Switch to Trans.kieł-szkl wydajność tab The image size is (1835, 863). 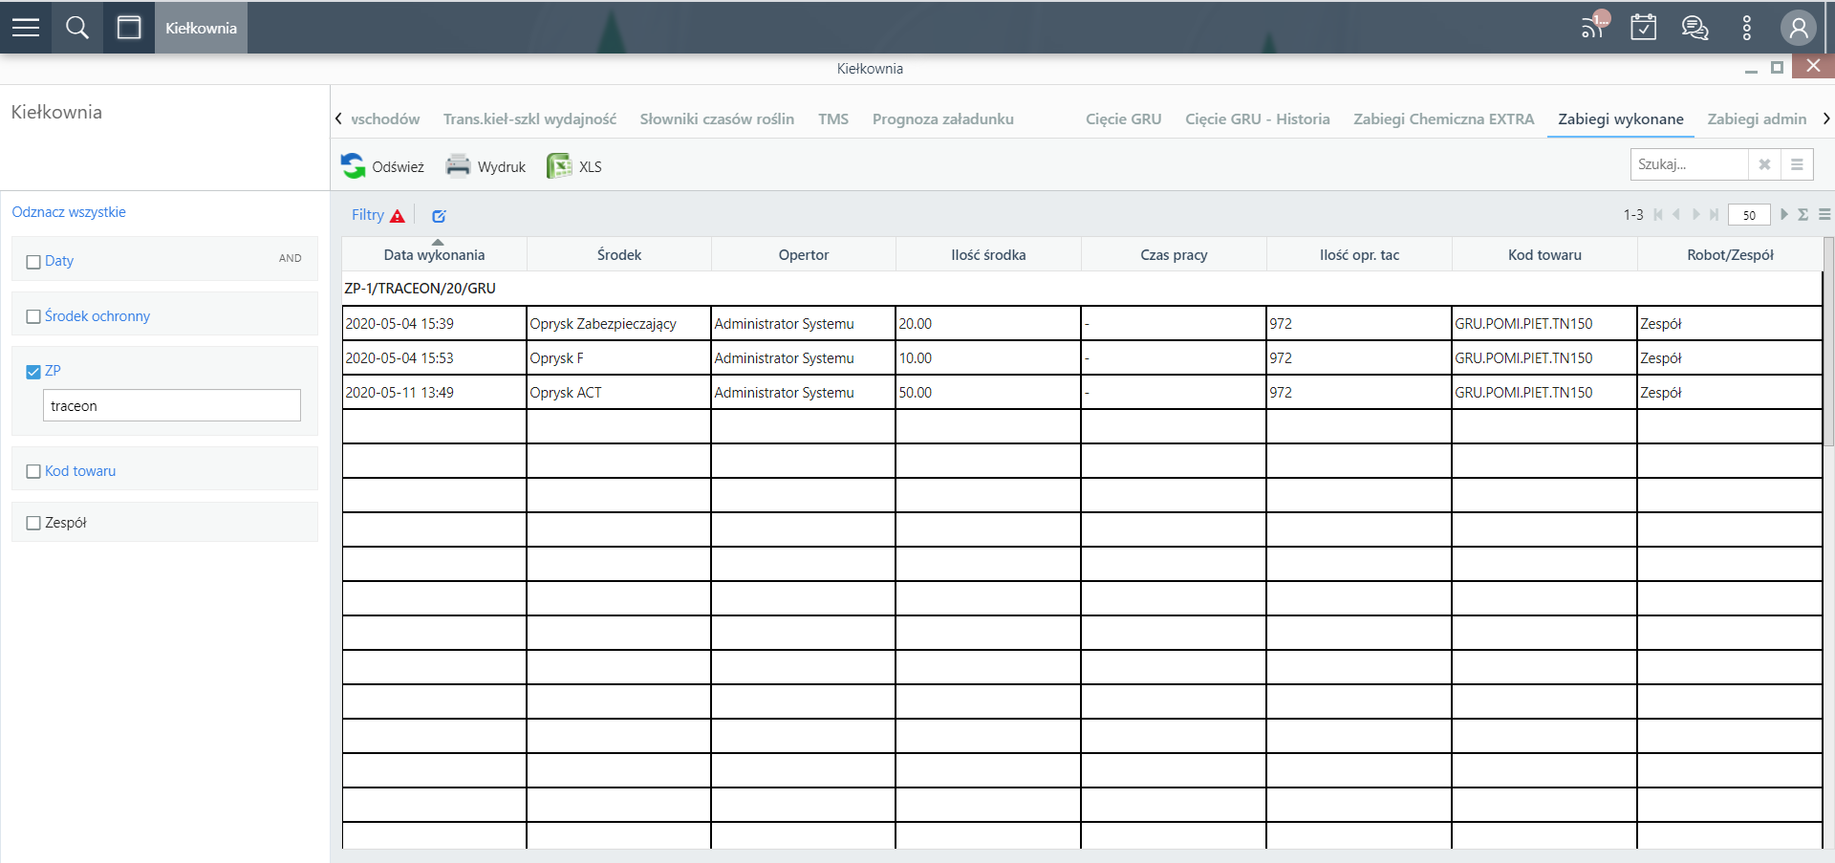pyautogui.click(x=529, y=119)
